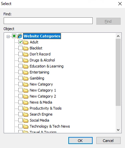
Task: Click the vertical scrollbar thumb
Action: pos(118,72)
